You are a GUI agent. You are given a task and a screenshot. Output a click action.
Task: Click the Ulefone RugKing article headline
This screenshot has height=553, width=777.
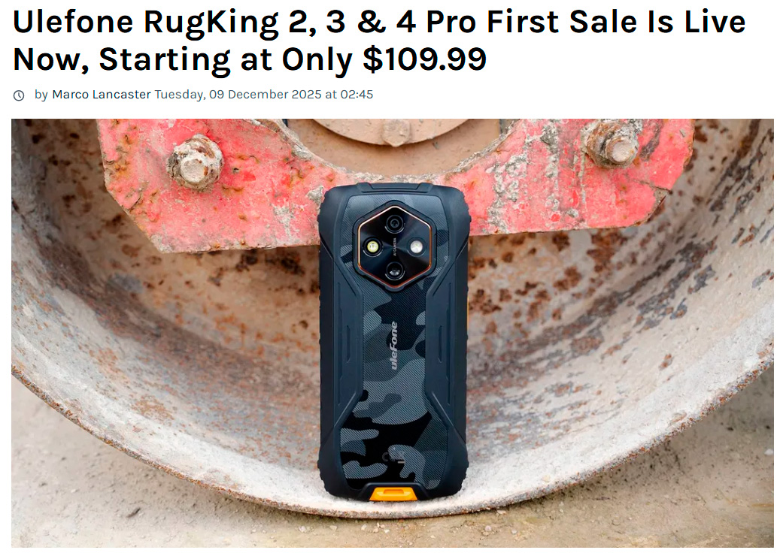[x=379, y=41]
